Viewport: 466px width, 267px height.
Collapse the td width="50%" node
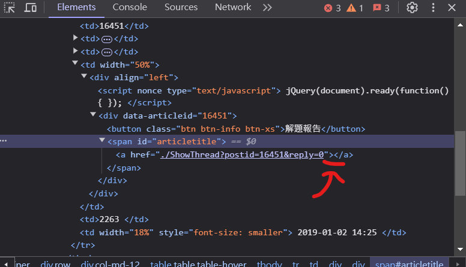click(x=75, y=65)
